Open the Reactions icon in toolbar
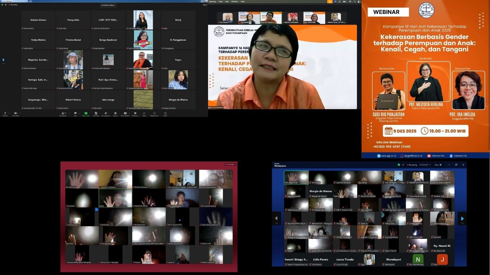 click(x=135, y=114)
